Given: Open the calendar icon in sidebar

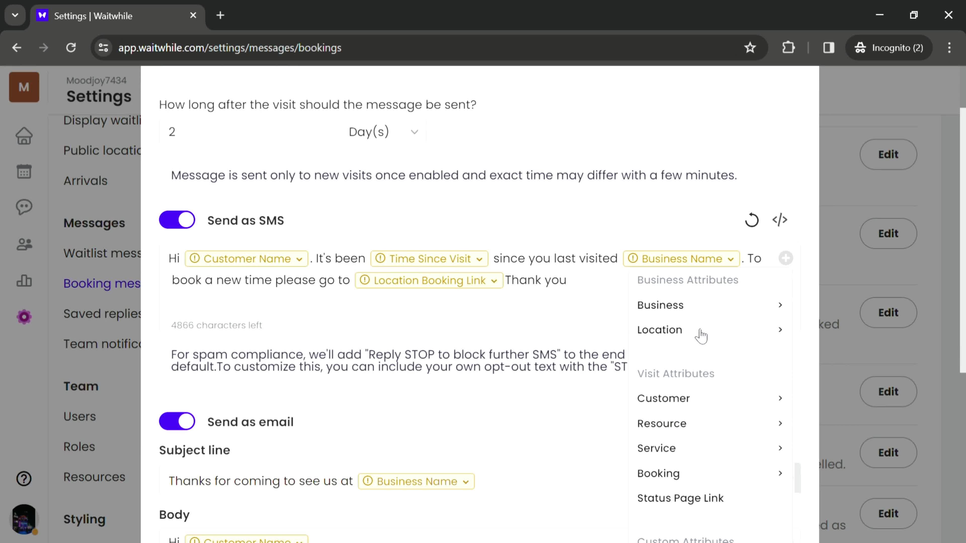Looking at the screenshot, I should (x=24, y=172).
